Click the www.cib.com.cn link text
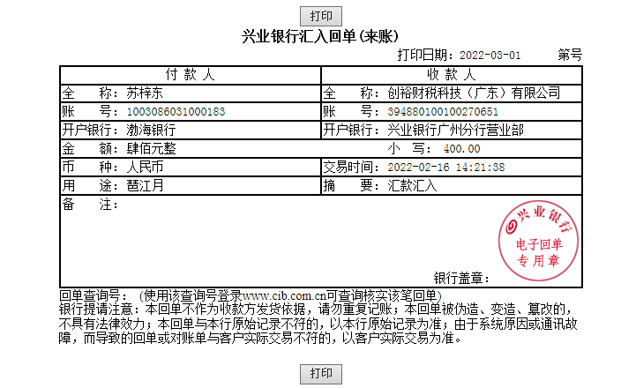This screenshot has height=388, width=636. coord(284,295)
